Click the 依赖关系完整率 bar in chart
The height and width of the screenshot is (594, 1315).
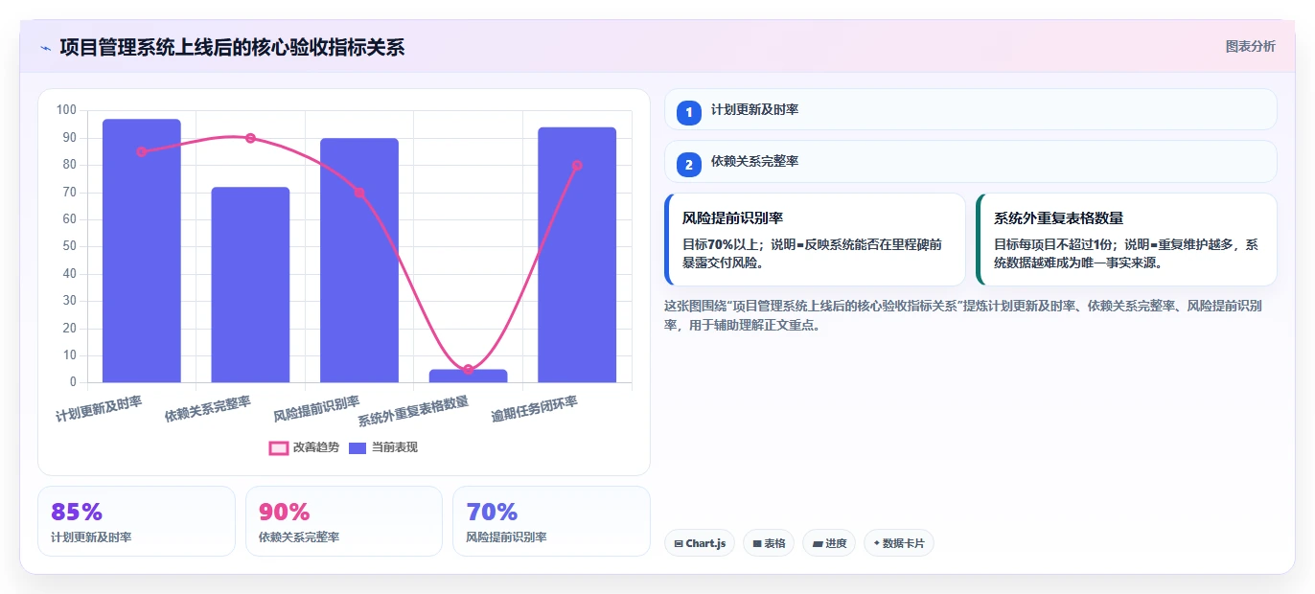tap(250, 285)
